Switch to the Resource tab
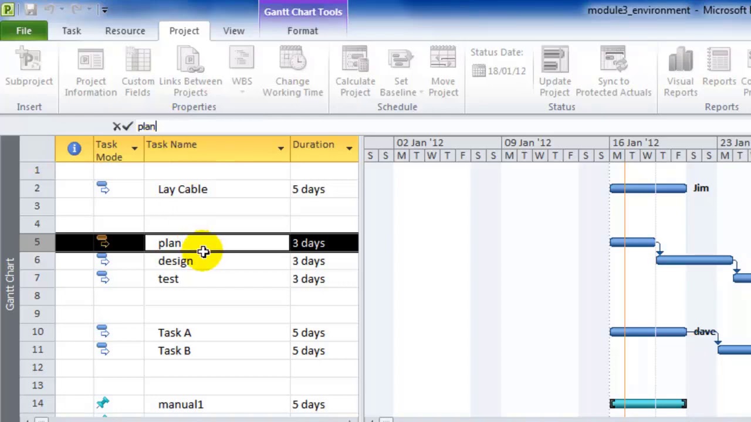The image size is (751, 422). point(125,31)
